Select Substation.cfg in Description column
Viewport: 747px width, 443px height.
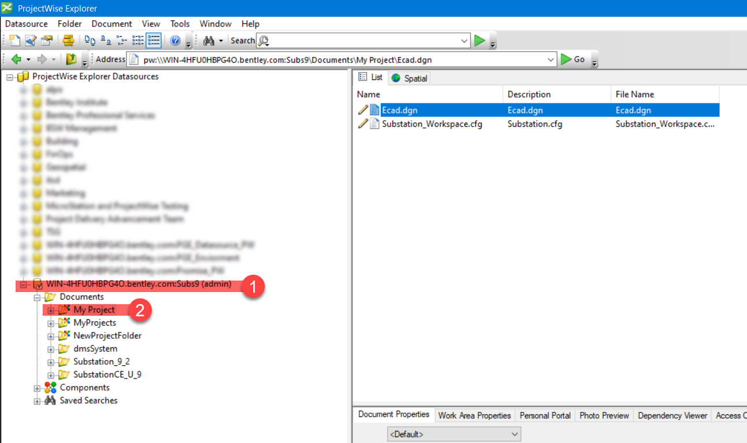535,123
